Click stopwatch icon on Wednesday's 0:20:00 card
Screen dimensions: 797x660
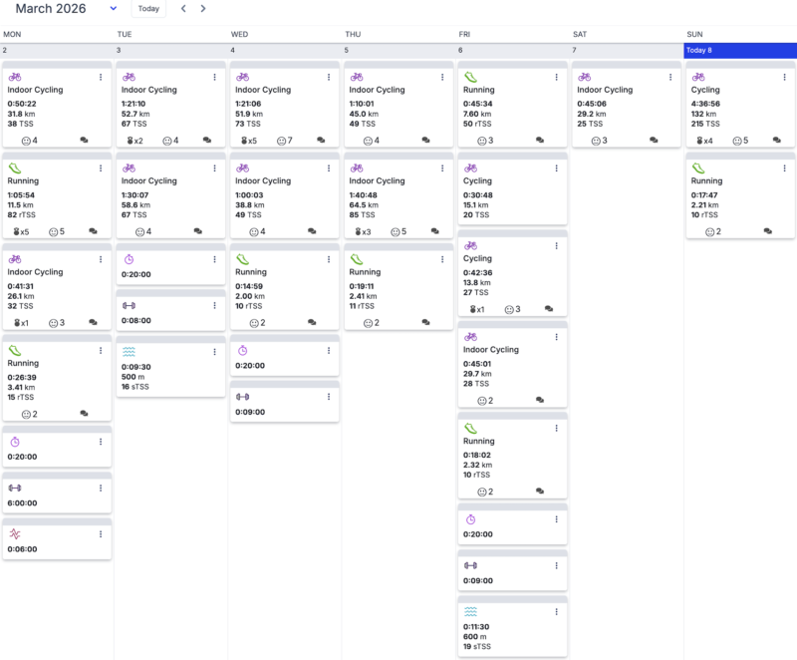pyautogui.click(x=242, y=351)
